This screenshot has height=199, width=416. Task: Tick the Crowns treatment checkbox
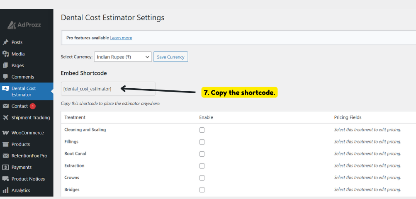click(202, 178)
